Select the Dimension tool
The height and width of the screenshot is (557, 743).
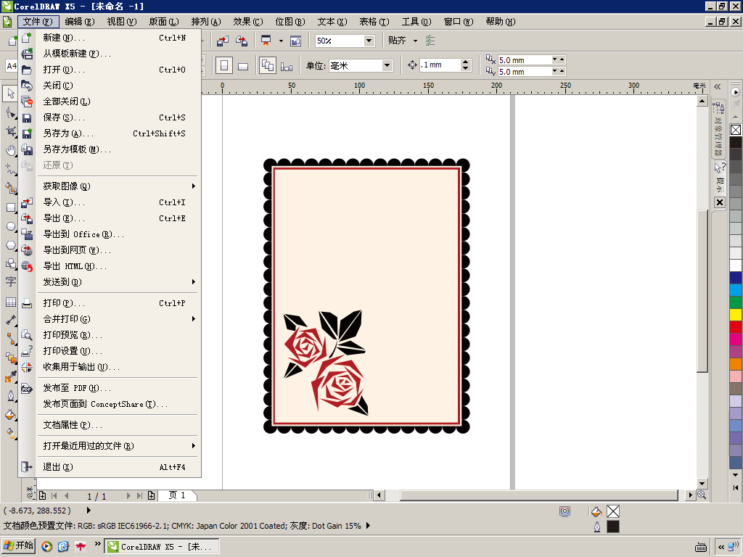10,320
